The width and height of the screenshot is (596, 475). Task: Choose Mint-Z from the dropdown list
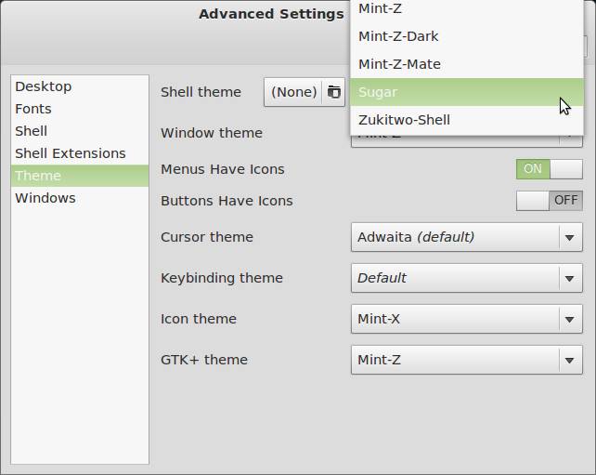466,8
